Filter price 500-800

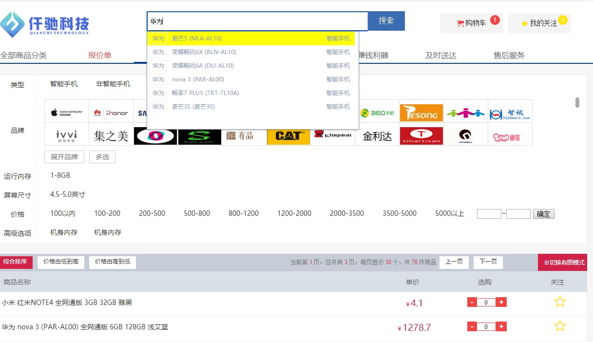pos(197,213)
